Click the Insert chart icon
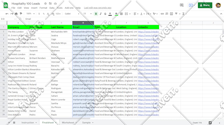The width and height of the screenshot is (224, 125). tap(171, 14)
